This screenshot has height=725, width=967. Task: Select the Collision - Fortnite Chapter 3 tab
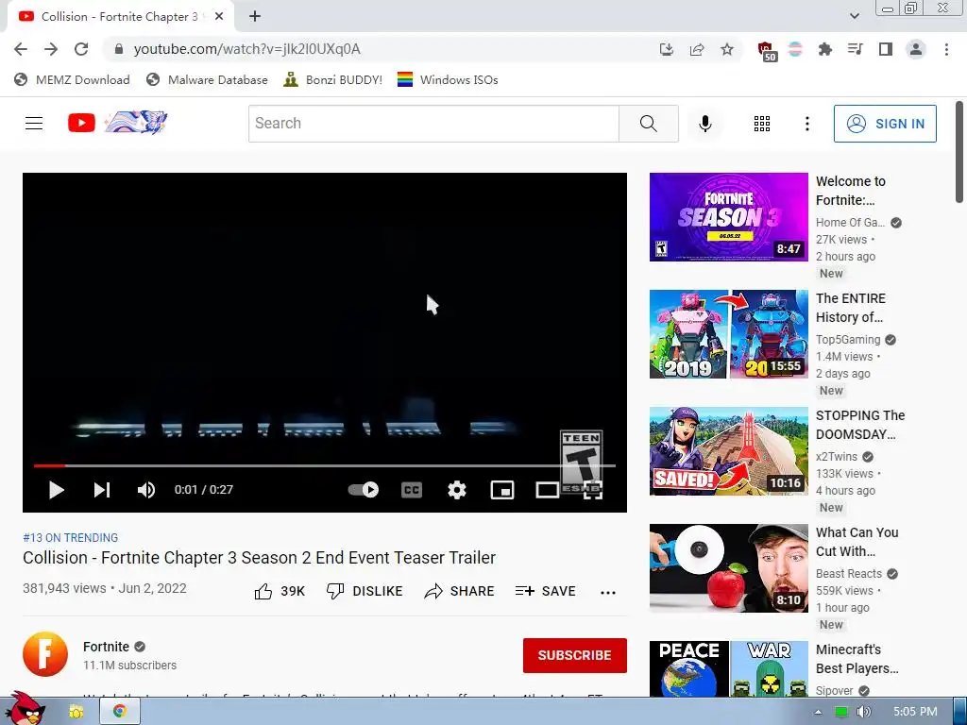120,17
